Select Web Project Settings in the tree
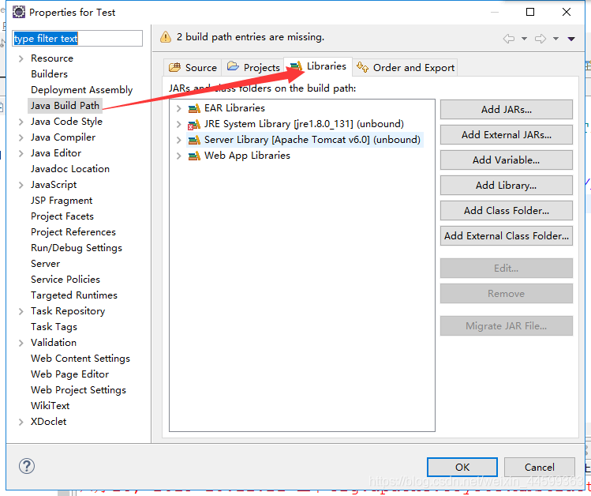 [78, 390]
